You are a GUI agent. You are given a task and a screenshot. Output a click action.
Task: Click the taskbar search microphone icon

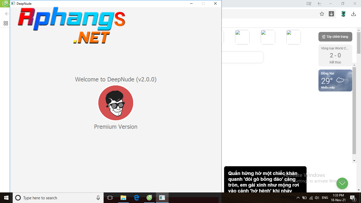(98, 198)
